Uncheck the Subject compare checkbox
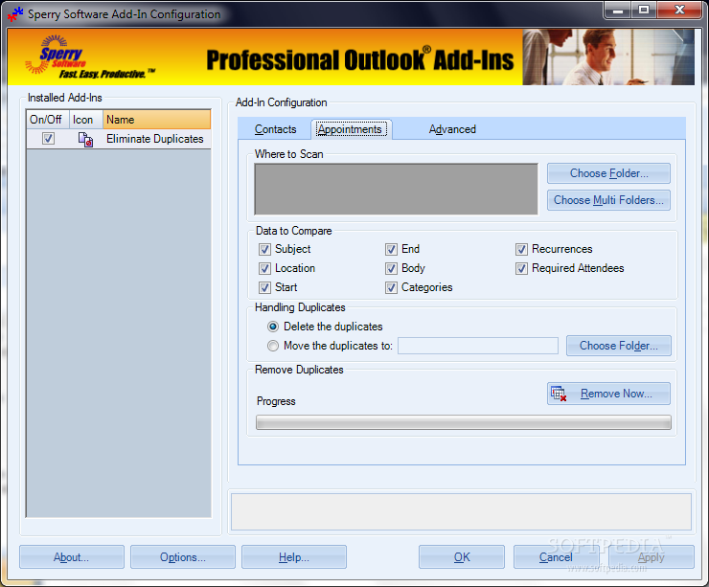Viewport: 709px width, 587px height. (264, 249)
